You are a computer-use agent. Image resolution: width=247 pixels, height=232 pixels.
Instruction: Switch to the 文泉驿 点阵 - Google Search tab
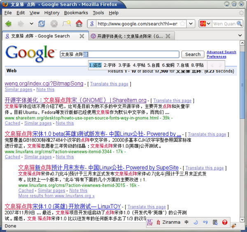tap(45, 36)
